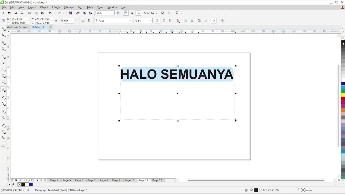Click the rotation angle input field

tap(69, 21)
